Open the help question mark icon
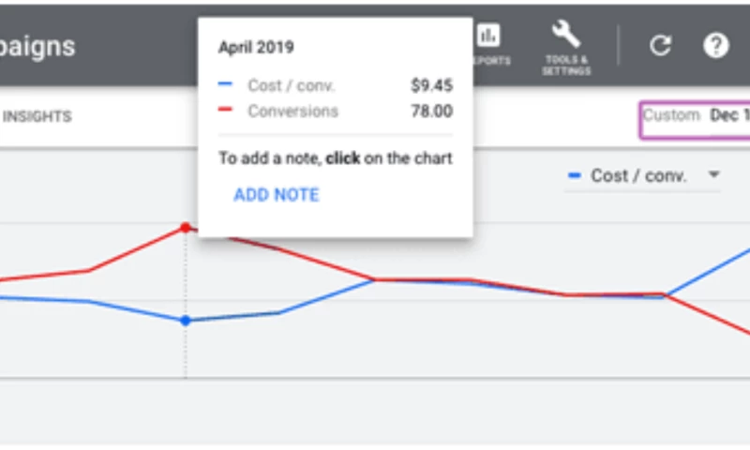 pyautogui.click(x=715, y=46)
